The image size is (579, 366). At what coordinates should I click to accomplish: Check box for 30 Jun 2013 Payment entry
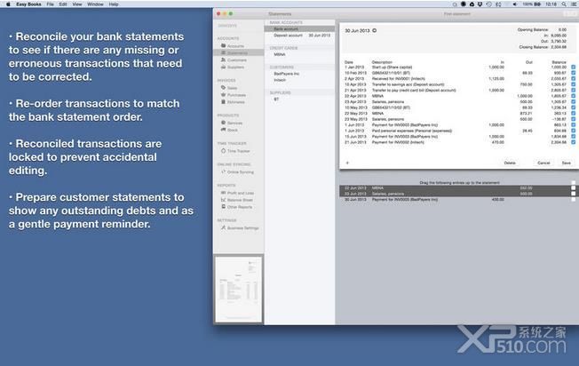pos(573,200)
